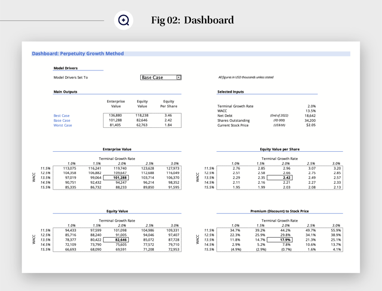Click the Model Drivers section heading
The image size is (382, 291).
click(65, 68)
